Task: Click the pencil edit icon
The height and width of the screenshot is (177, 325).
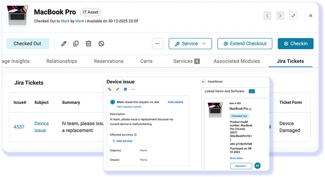Action: coord(64,43)
